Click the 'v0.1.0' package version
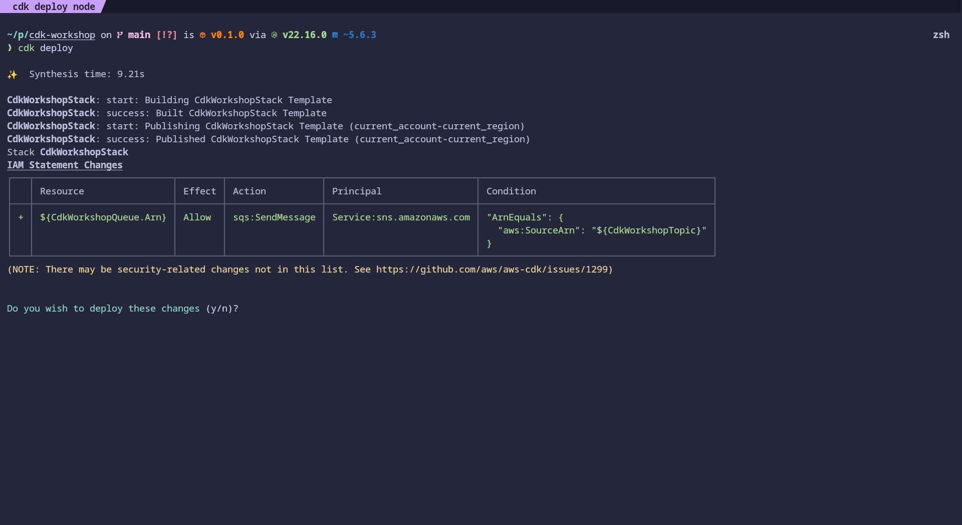962x525 pixels. tap(227, 35)
